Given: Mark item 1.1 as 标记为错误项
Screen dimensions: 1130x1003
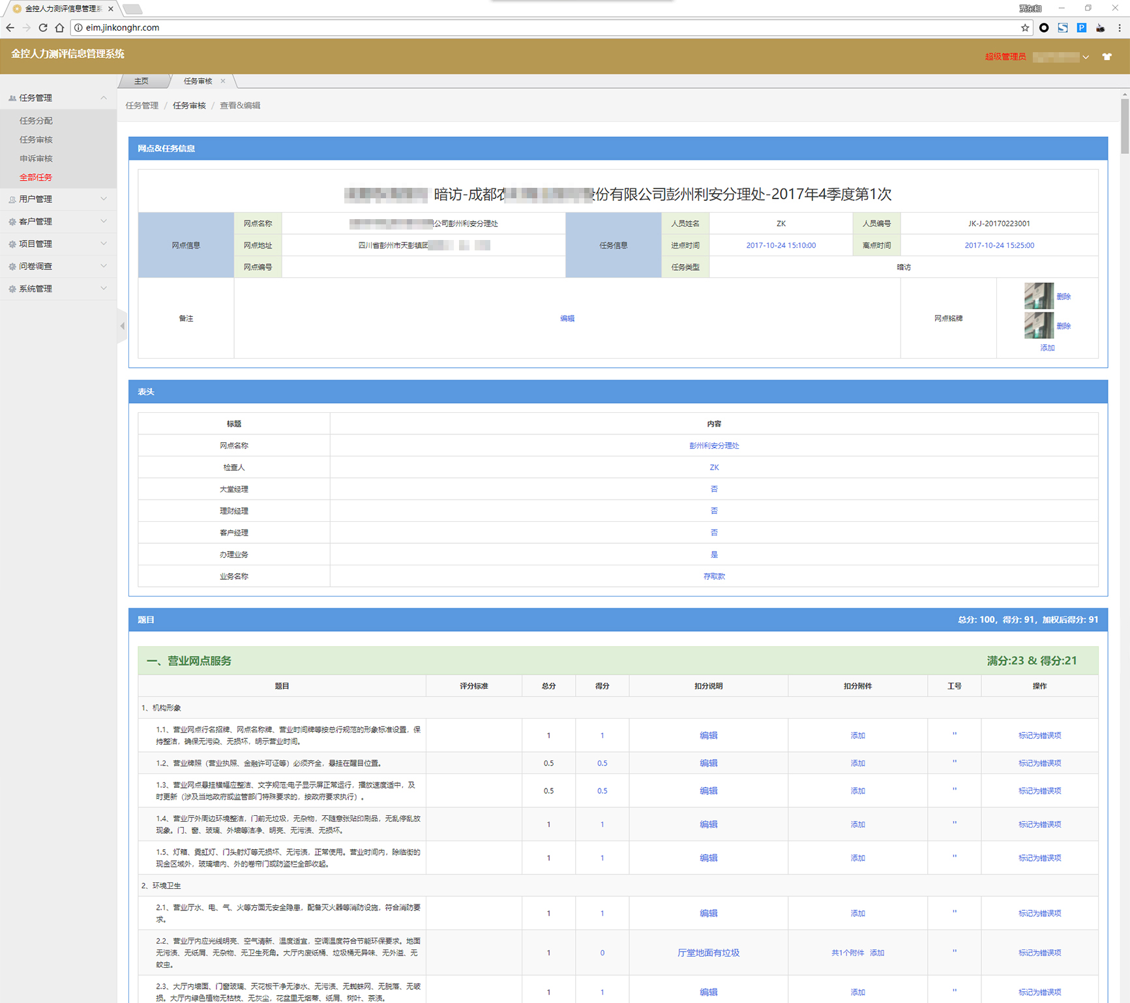Looking at the screenshot, I should 1039,736.
